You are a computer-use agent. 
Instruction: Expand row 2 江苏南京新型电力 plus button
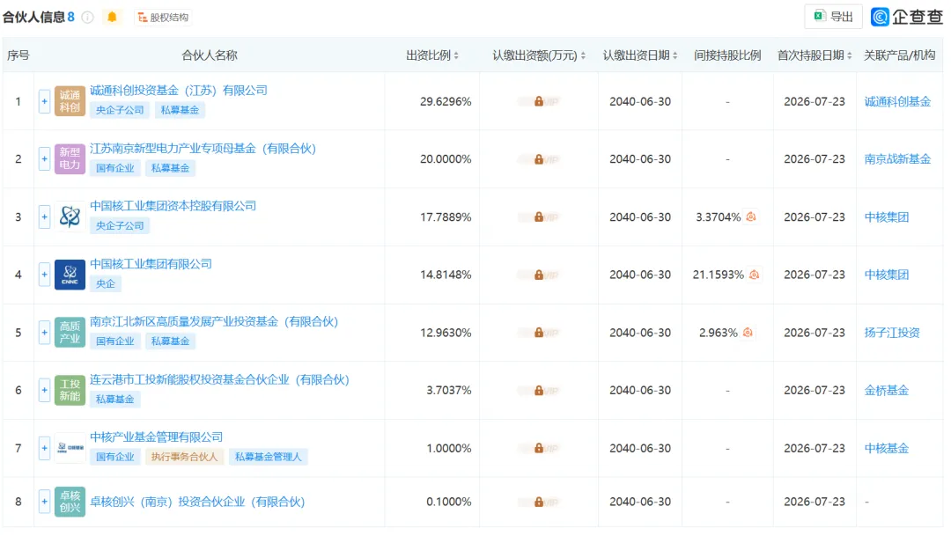(x=44, y=158)
